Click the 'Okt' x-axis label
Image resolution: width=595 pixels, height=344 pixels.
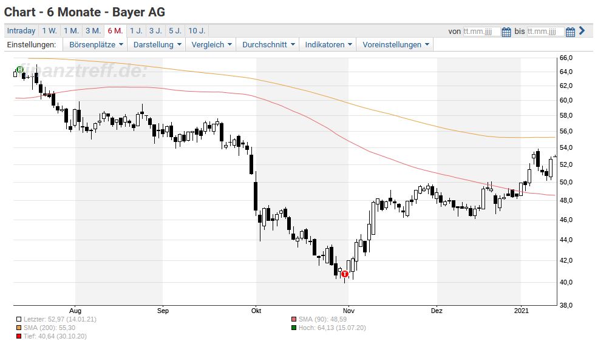256,311
